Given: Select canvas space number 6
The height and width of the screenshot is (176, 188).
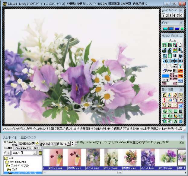Looking at the screenshot, I should click(181, 16).
